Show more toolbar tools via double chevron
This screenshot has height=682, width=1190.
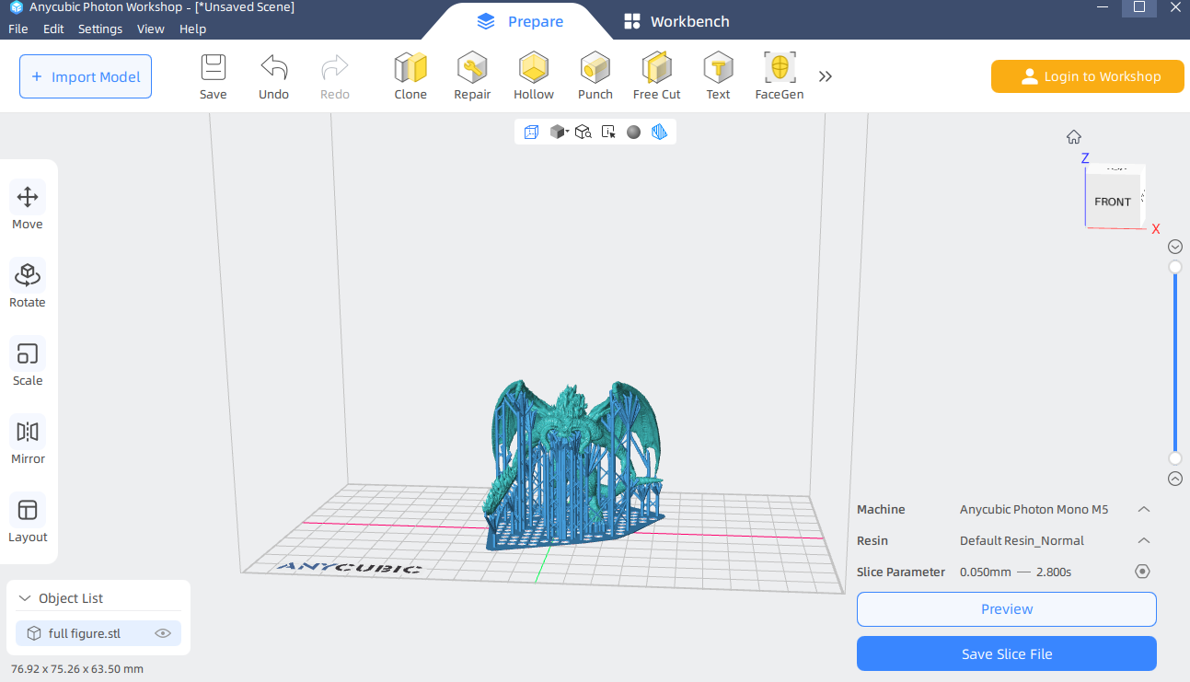(x=826, y=76)
